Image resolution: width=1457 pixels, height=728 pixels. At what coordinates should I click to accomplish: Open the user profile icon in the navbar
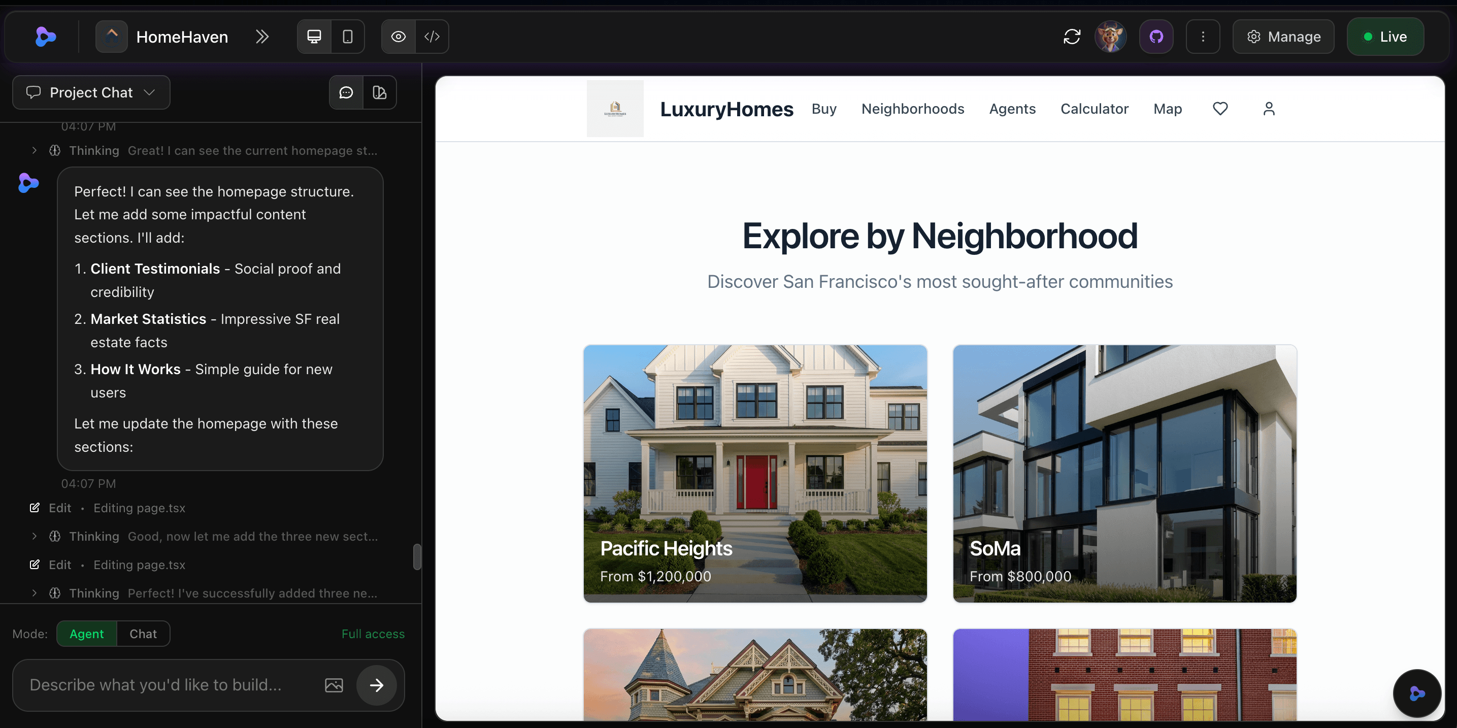click(x=1269, y=109)
